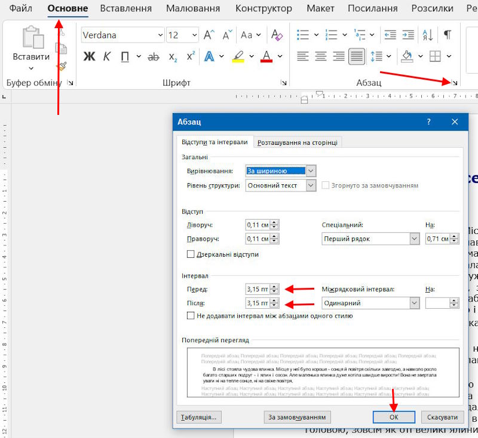Open the Спеціальний Перший рядок dropdown
Viewport: 478px width, 438px height.
pyautogui.click(x=414, y=239)
